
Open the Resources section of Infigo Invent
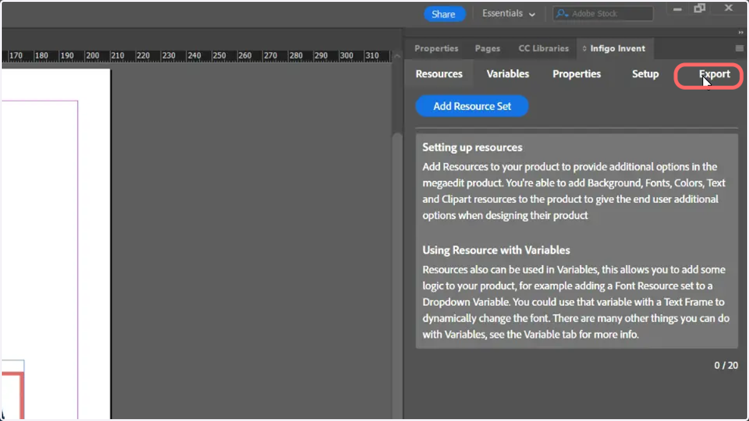tap(439, 74)
